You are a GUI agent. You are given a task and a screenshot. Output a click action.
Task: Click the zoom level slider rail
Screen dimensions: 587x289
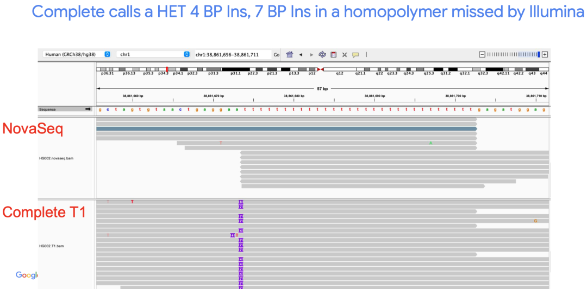click(x=514, y=54)
